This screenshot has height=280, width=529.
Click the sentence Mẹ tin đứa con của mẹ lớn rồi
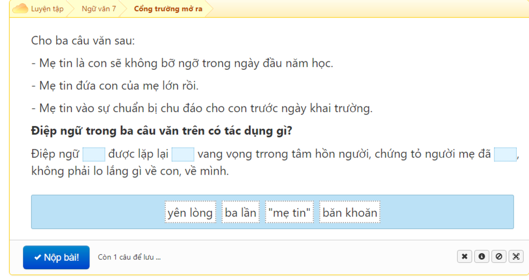pos(115,86)
